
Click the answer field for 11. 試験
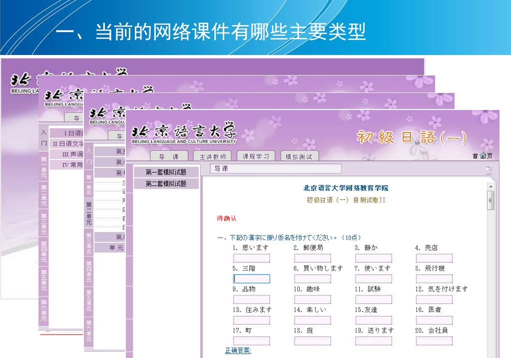(374, 299)
